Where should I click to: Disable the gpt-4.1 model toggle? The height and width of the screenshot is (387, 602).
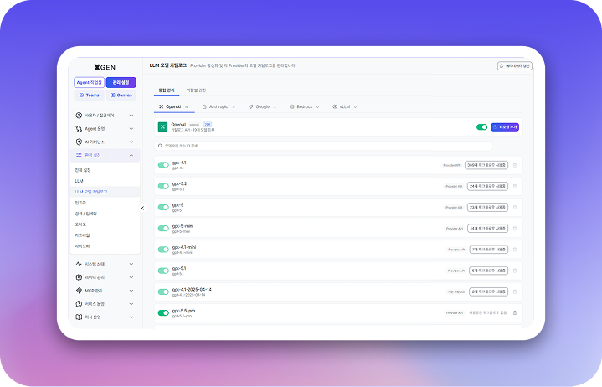pos(163,165)
